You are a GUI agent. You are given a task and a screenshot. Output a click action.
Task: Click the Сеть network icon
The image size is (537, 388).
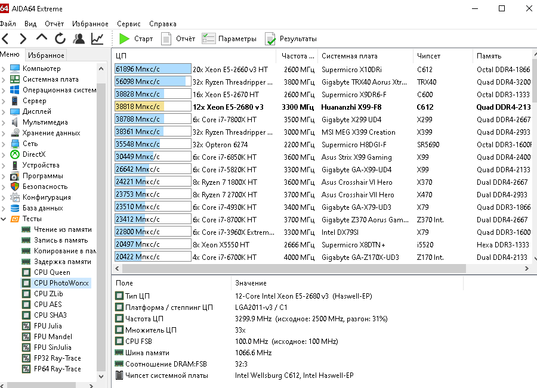pyautogui.click(x=15, y=144)
